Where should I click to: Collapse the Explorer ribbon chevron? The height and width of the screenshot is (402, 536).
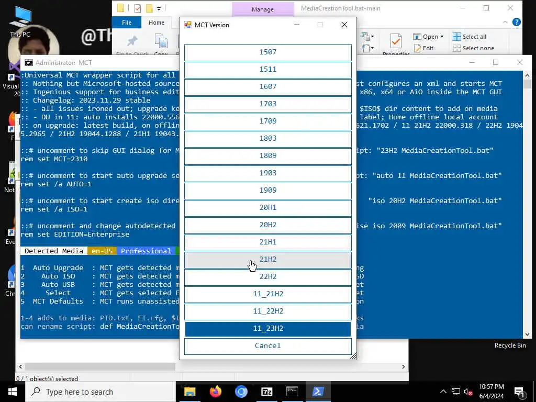coord(505,22)
